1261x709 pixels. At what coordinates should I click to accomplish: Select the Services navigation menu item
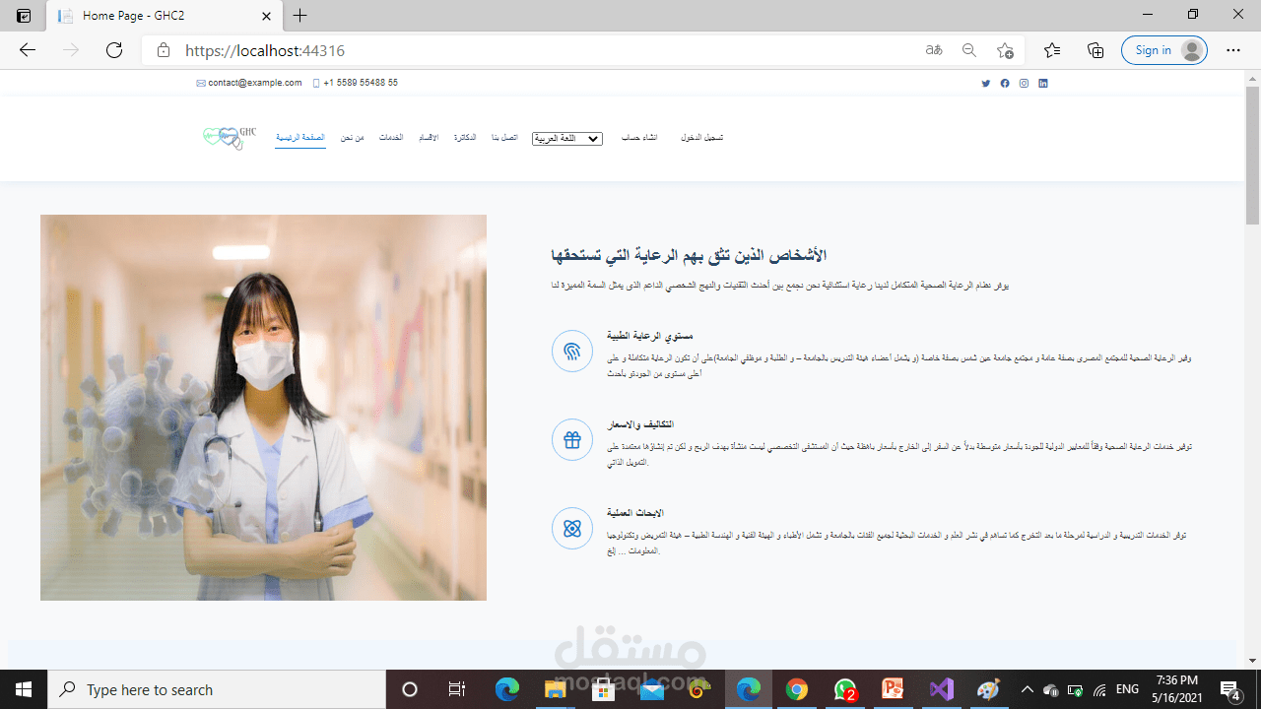click(391, 138)
